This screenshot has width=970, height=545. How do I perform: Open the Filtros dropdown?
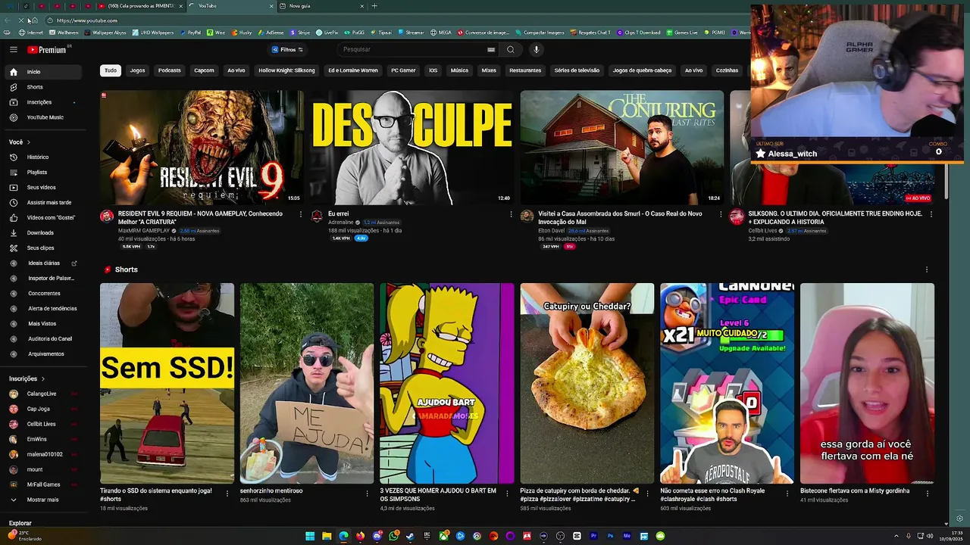point(287,50)
